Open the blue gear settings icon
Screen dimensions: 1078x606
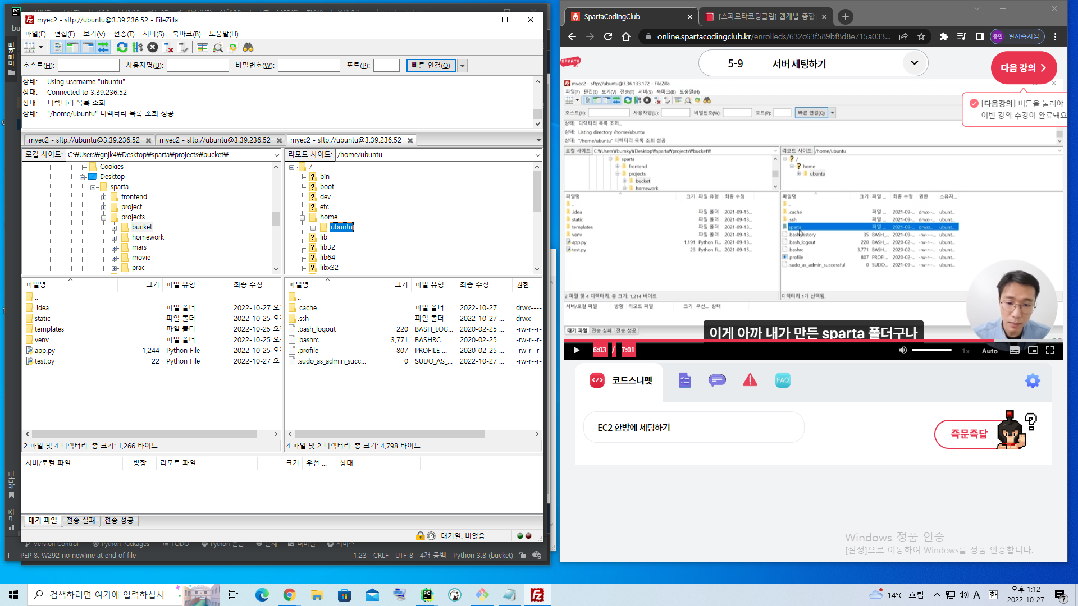pos(1033,381)
